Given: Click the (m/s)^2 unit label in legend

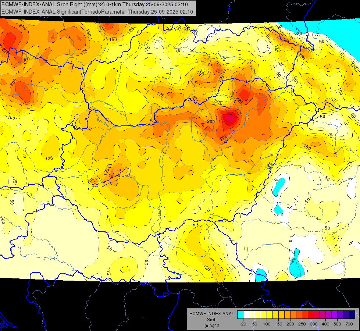Looking at the screenshot, I should tap(212, 325).
